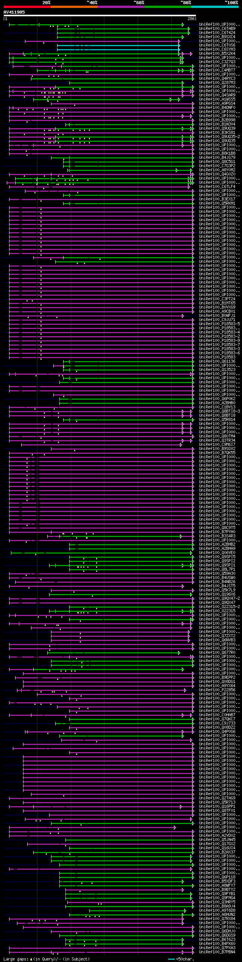Select label UniRef100_Q9UQ39
The image size is (242, 962).
click(217, 128)
